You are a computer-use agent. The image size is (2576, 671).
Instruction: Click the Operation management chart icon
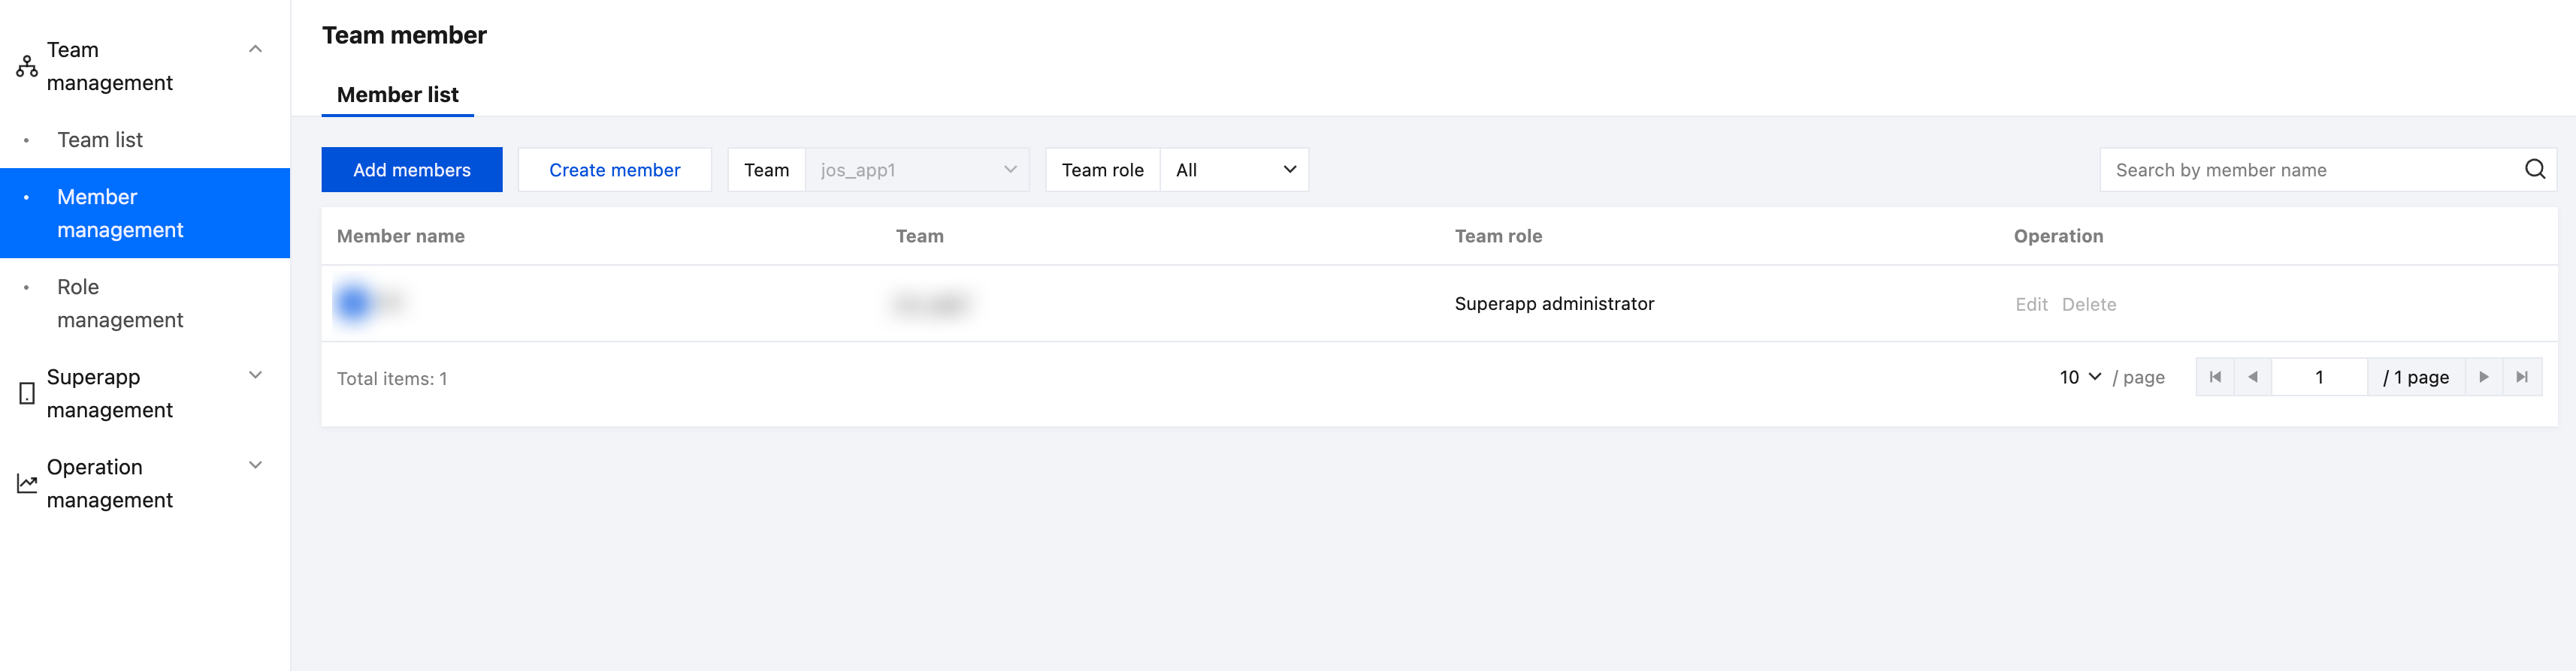(x=27, y=484)
